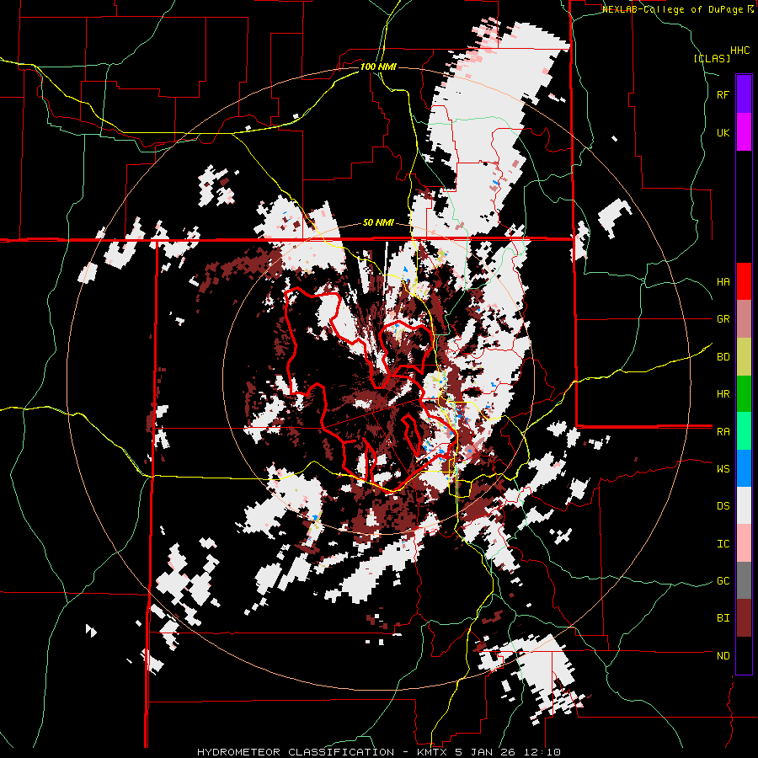Click the BD legend label

coord(723,357)
